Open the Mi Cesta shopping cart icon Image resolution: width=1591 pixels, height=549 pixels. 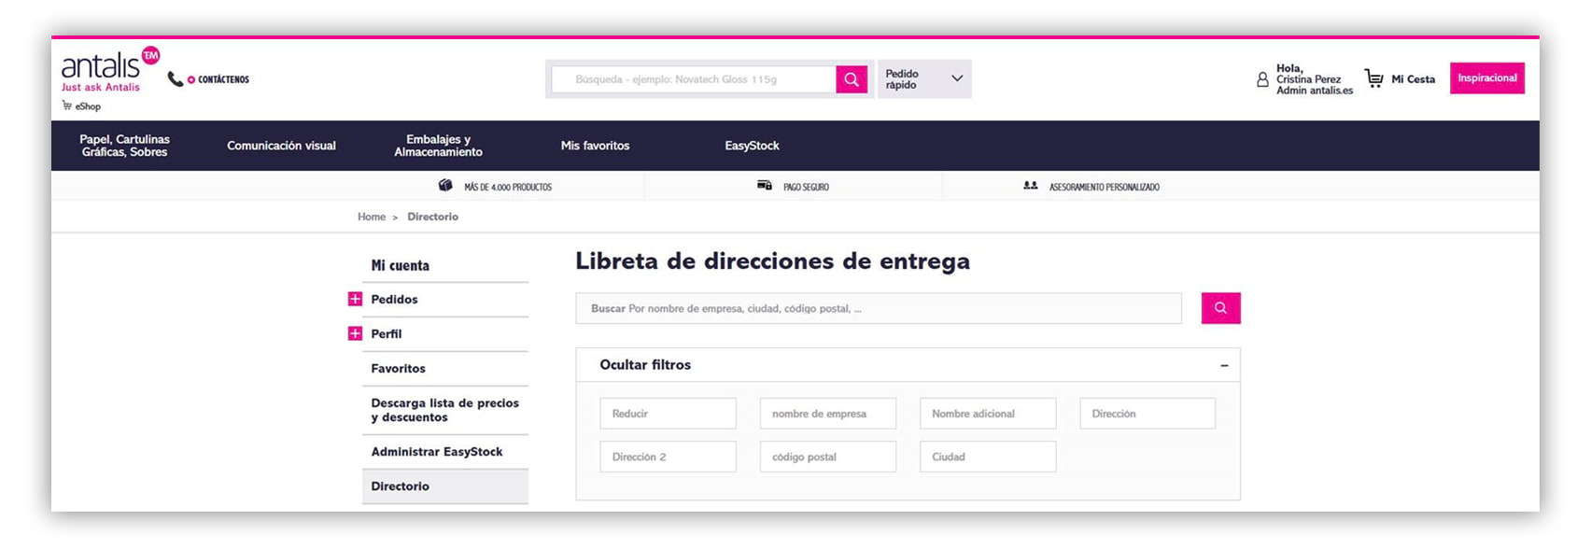[x=1373, y=78]
